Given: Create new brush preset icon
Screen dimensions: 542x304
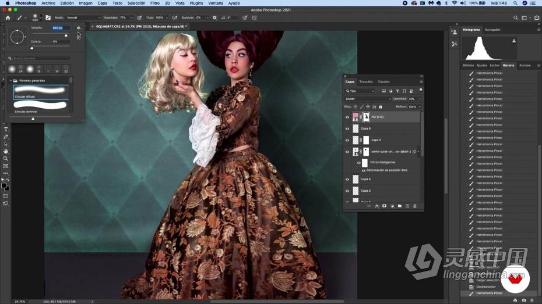Looking at the screenshot, I should tap(79, 37).
